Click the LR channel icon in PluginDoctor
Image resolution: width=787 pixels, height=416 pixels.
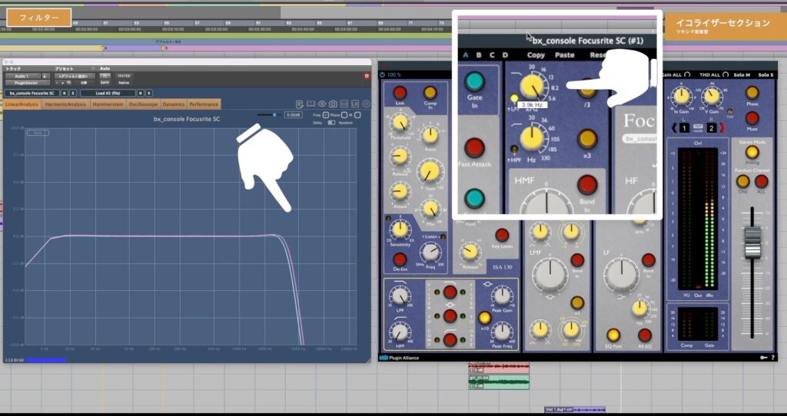[x=355, y=104]
